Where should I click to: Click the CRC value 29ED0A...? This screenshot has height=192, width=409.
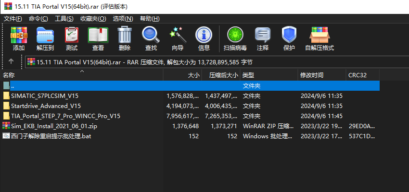[x=362, y=126]
